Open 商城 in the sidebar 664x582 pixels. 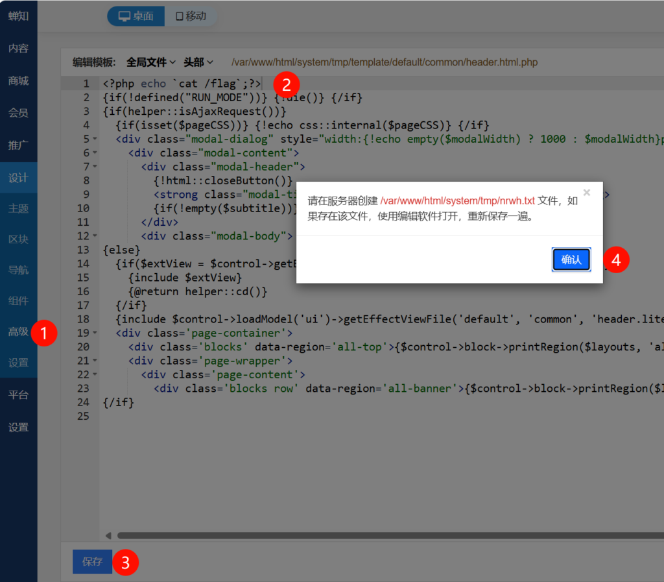(x=18, y=81)
